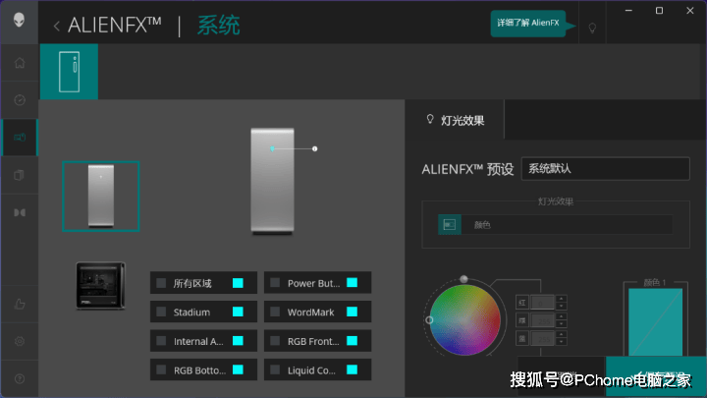Screen dimensions: 707x398
Task: Select the tower device tile
Action: coord(69,72)
